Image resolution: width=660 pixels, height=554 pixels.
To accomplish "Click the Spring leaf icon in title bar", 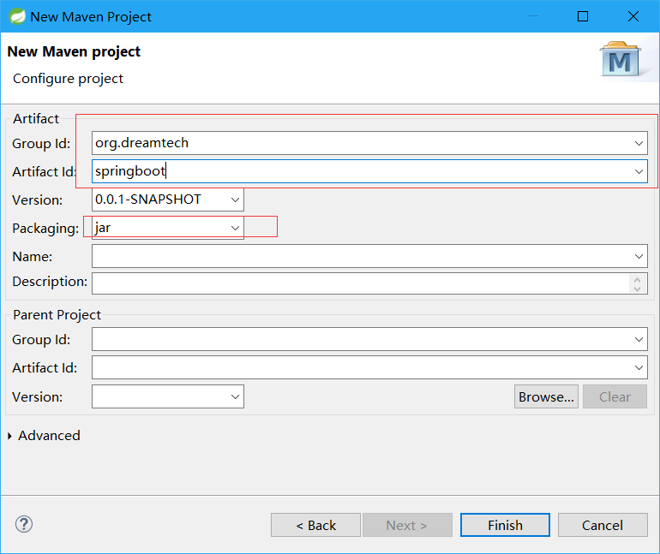I will [x=17, y=17].
